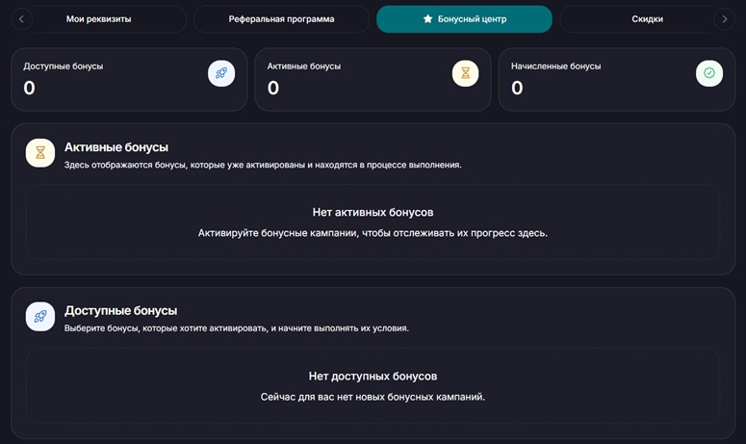Viewport: 746px width, 444px height.
Task: Select the Бонусный центр tab
Action: [464, 19]
